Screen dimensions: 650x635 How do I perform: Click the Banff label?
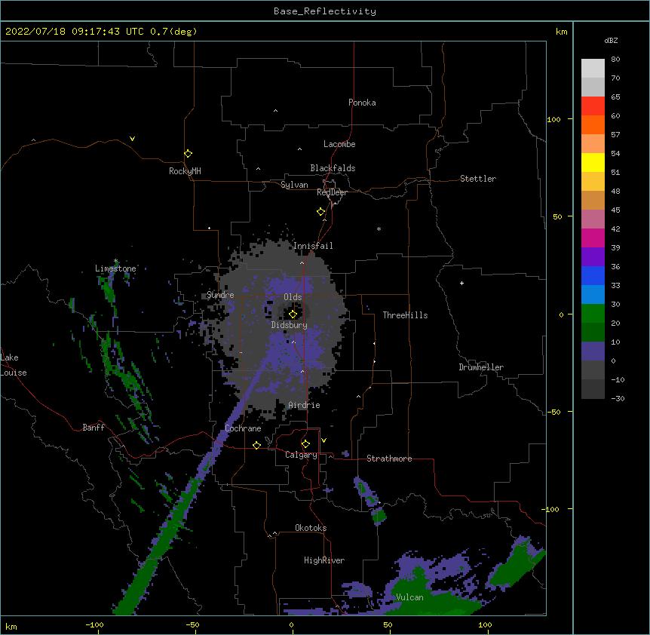[x=94, y=428]
